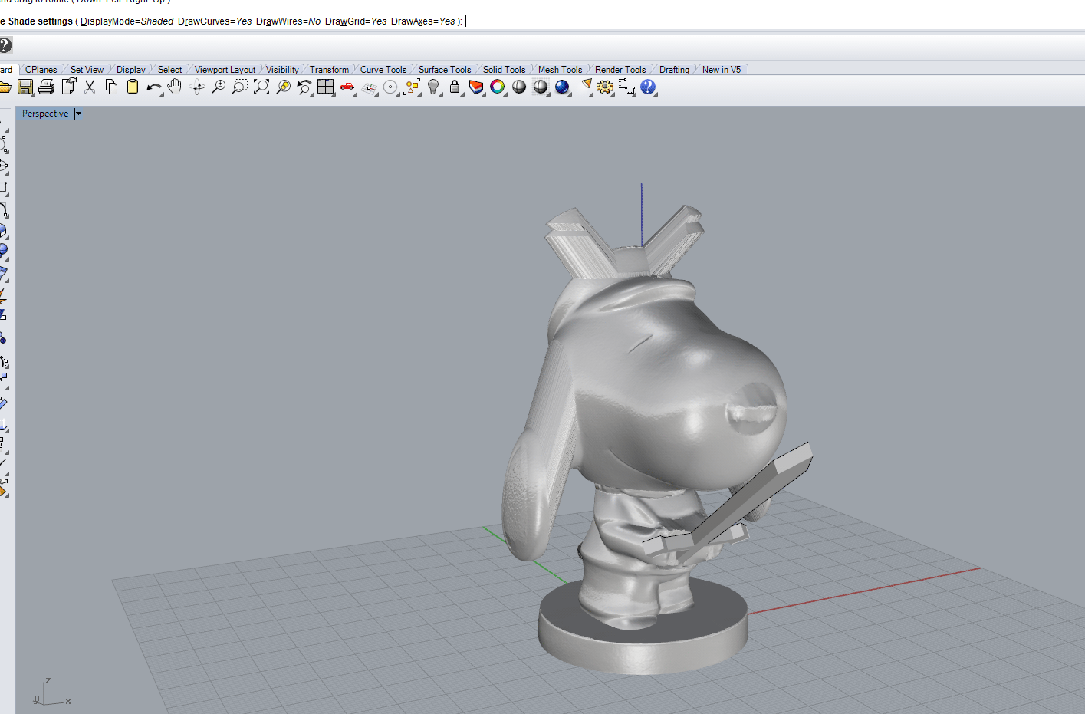Click the Select objects shapes icon
The width and height of the screenshot is (1085, 714).
(413, 87)
